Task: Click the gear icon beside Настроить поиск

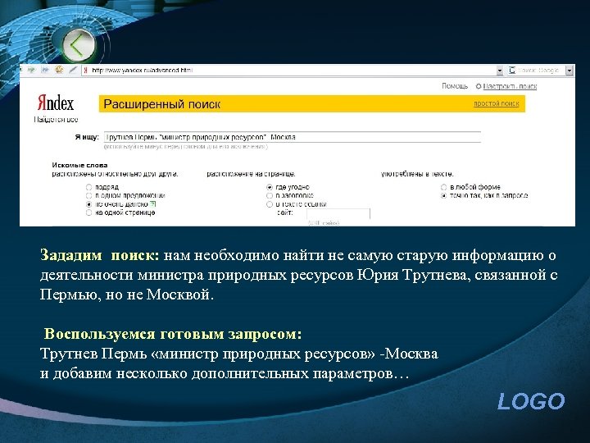Action: 479,86
